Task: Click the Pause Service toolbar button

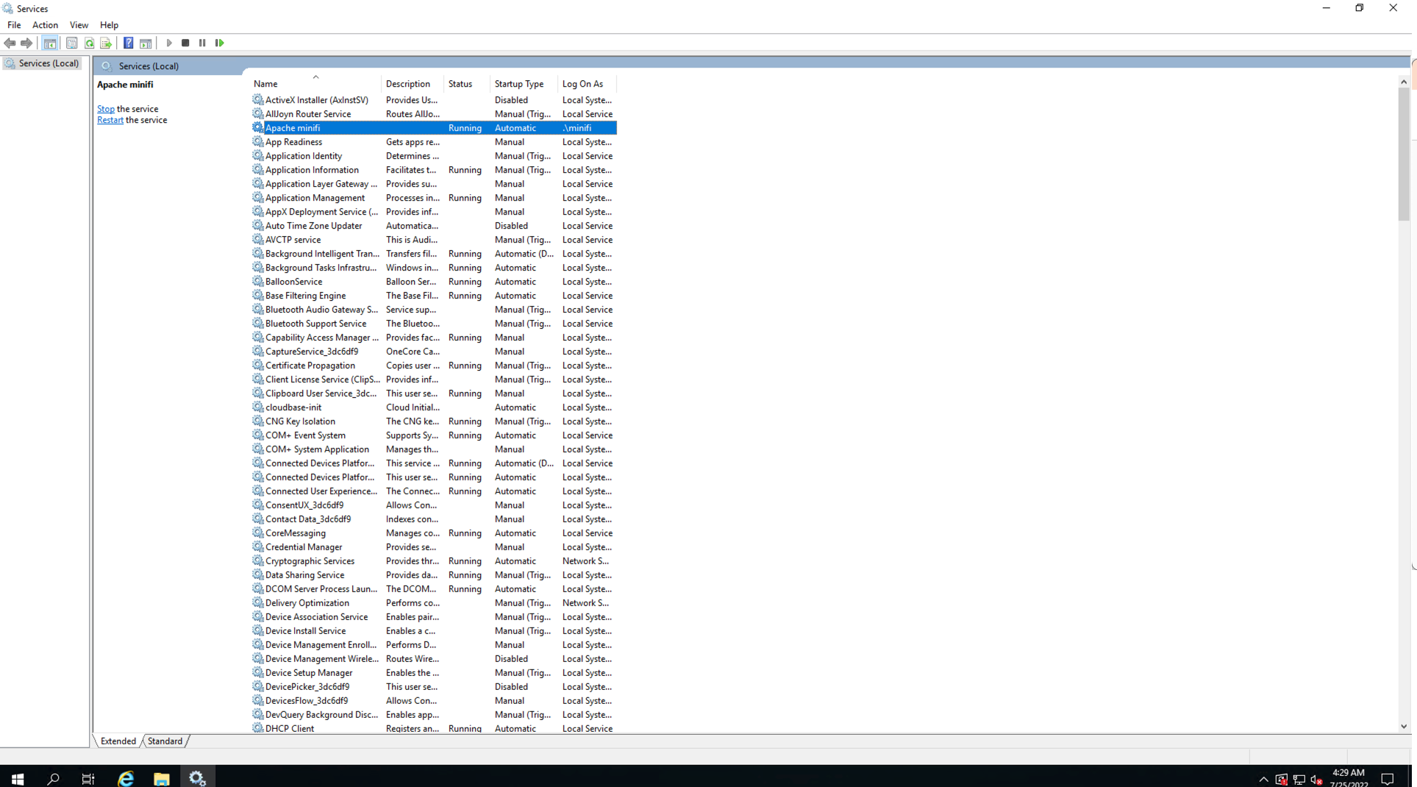Action: click(202, 43)
